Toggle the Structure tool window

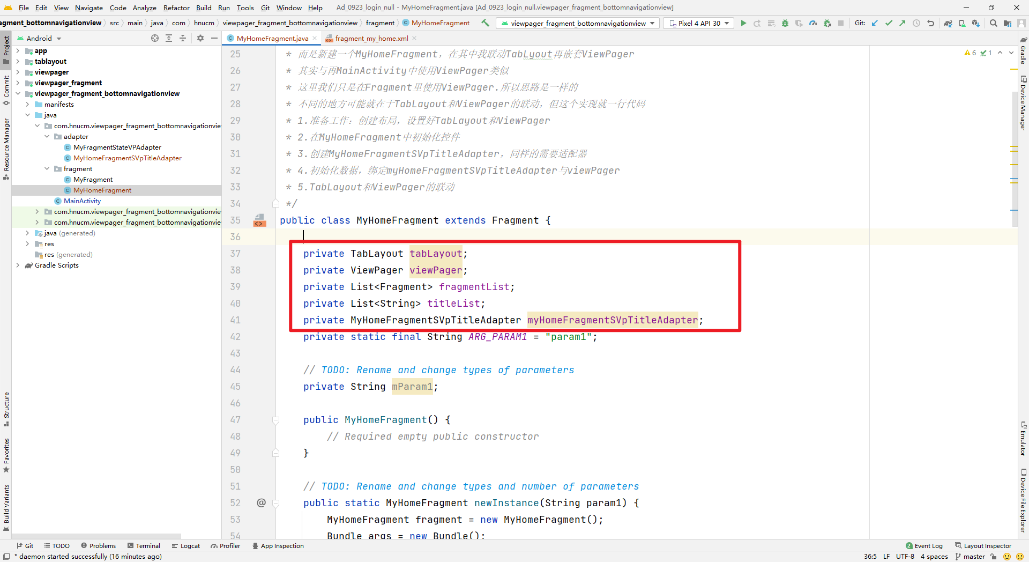coord(6,409)
